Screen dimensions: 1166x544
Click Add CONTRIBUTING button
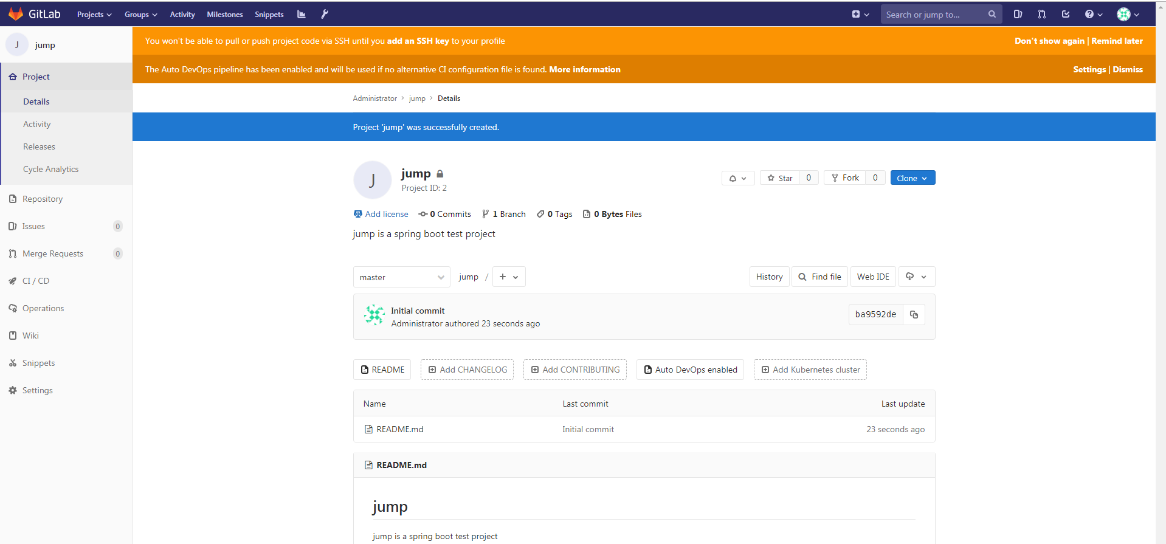575,370
